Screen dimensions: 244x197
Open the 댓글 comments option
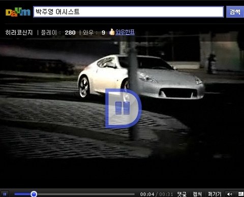182,194
